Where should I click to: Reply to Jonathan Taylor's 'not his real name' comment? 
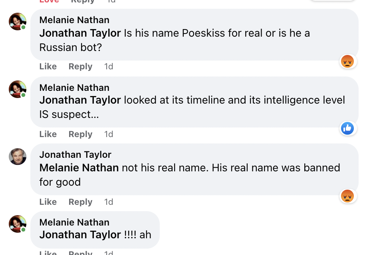[80, 202]
